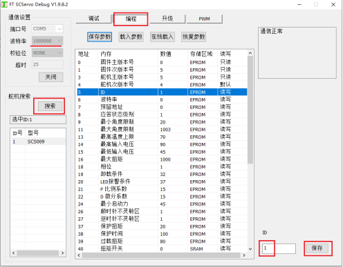Image resolution: width=343 pixels, height=267 pixels.
Task: Select the 保护扭矩 row
Action: (x=162, y=226)
